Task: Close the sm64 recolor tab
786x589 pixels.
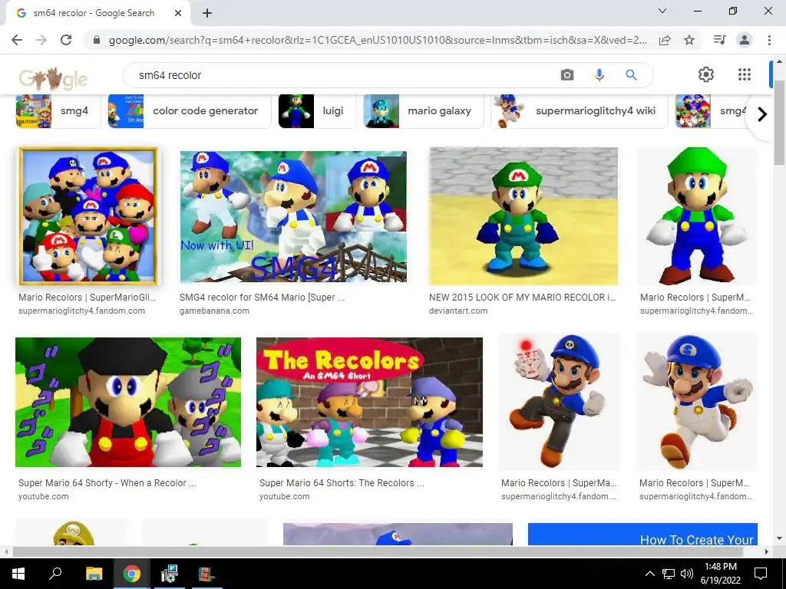Action: coord(178,14)
